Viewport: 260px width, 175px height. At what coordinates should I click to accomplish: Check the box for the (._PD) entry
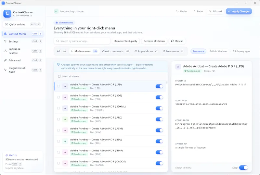point(58,86)
